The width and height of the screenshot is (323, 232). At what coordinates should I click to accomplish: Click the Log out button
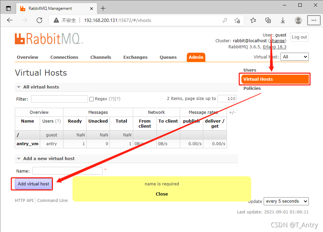[299, 37]
